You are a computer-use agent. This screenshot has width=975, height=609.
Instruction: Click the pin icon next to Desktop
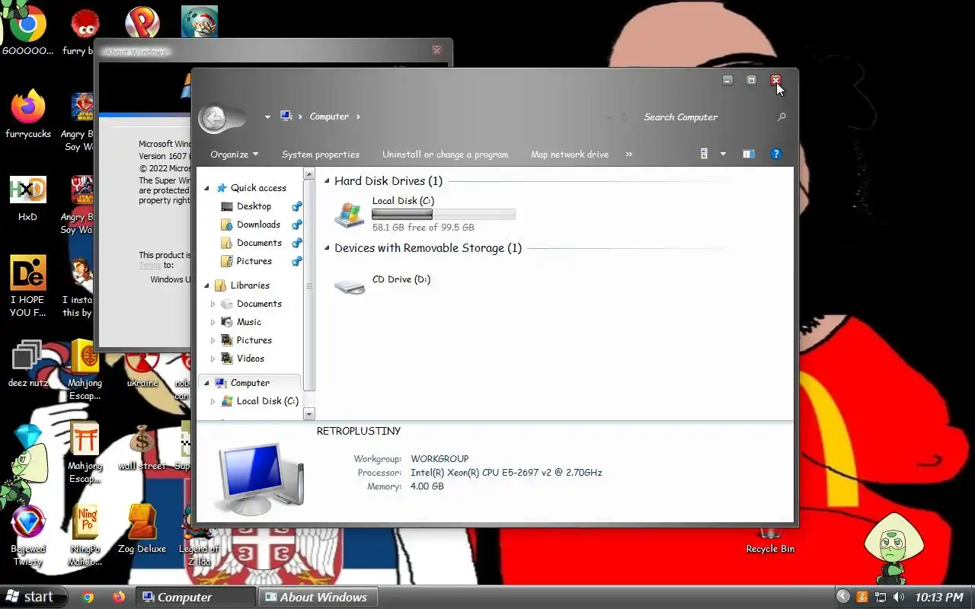[297, 206]
